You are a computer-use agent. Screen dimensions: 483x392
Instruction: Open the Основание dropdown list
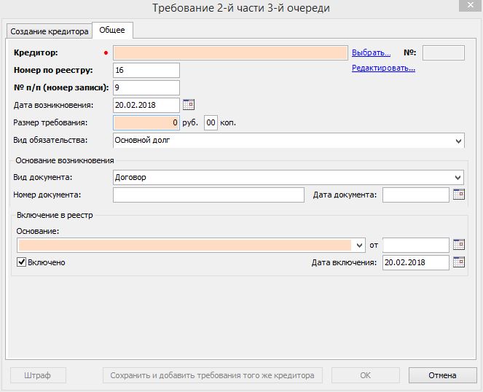click(x=359, y=245)
